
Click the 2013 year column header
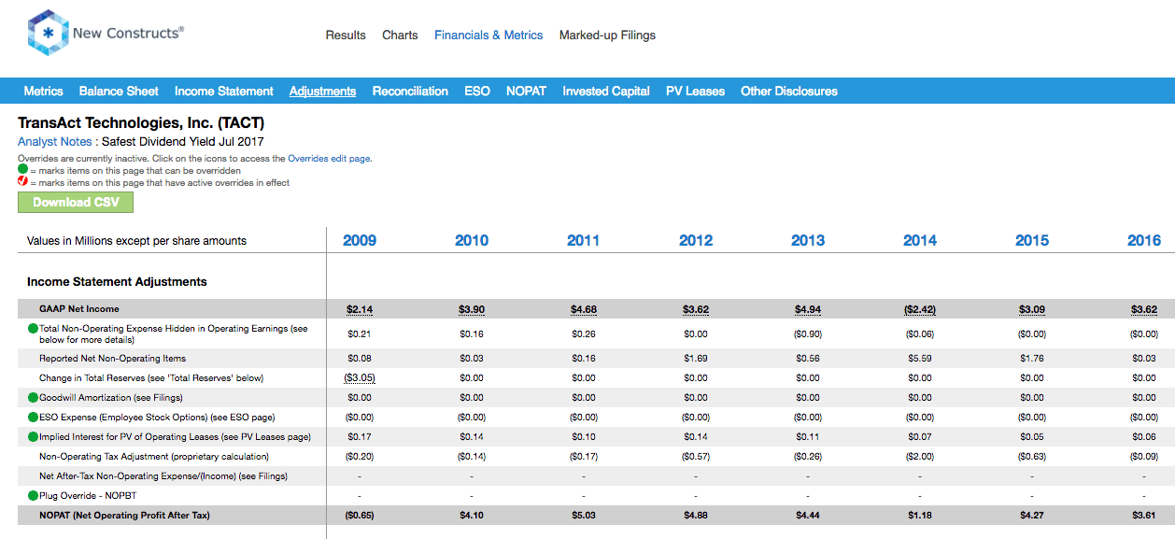(x=808, y=241)
